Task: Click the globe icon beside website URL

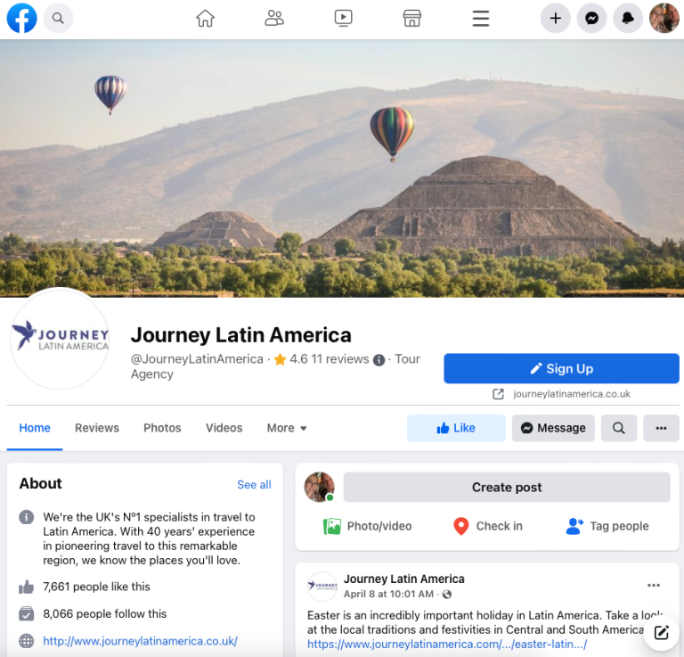Action: (26, 641)
